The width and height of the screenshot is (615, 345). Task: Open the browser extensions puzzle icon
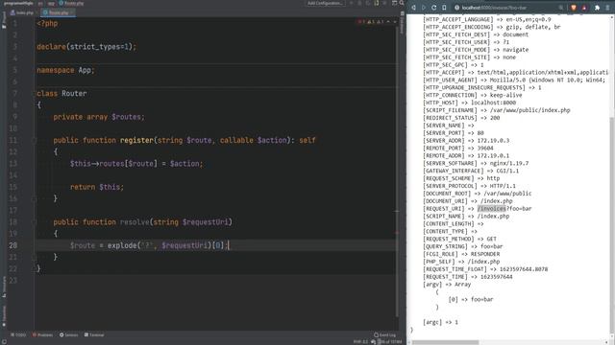click(597, 8)
